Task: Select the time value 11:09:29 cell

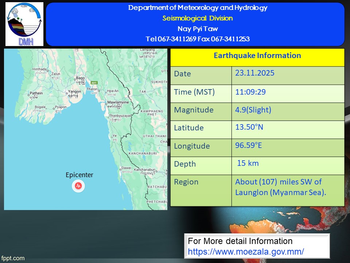Action: click(250, 92)
